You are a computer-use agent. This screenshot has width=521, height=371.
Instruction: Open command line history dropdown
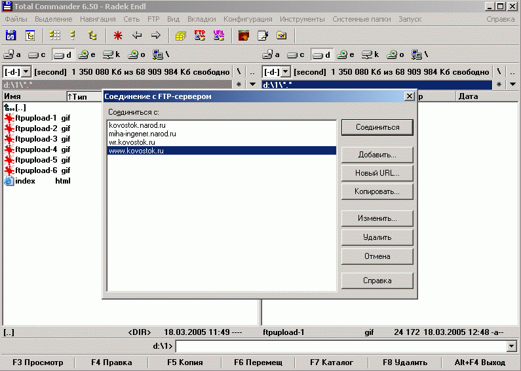512,346
